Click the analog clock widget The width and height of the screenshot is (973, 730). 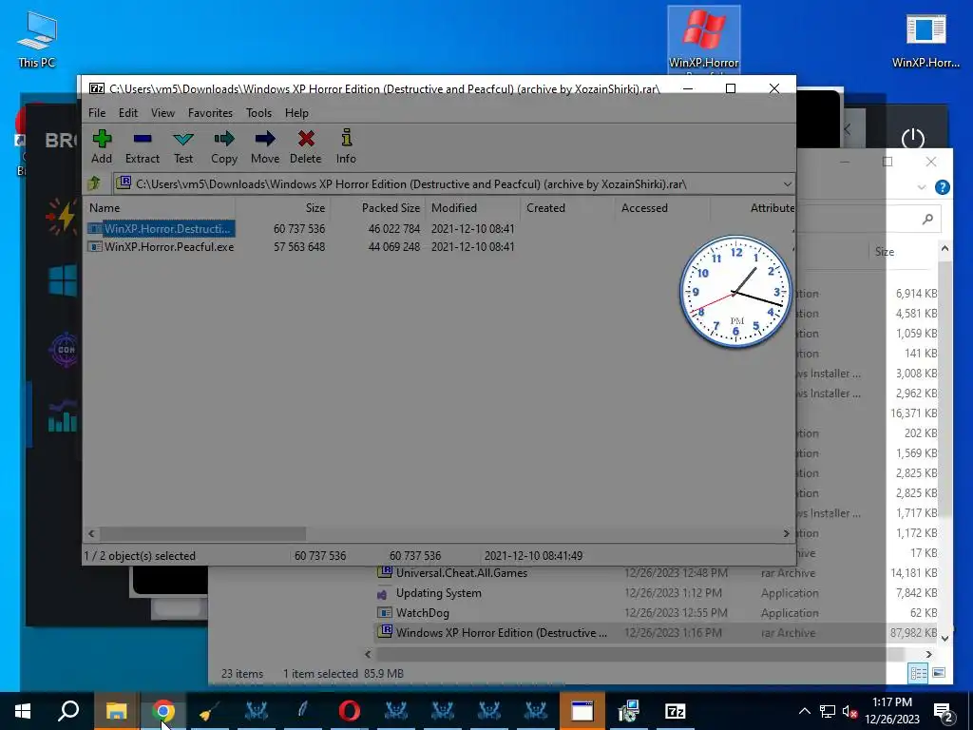click(x=736, y=291)
